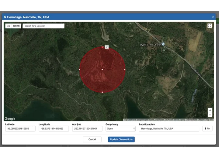Click Update Observations button

[x=121, y=139]
